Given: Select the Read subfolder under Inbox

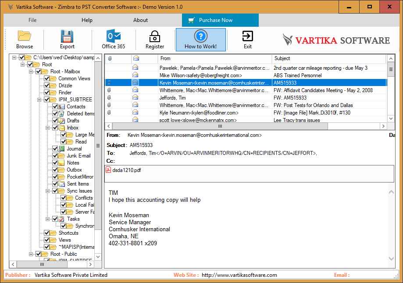Looking at the screenshot, I should [x=81, y=142].
